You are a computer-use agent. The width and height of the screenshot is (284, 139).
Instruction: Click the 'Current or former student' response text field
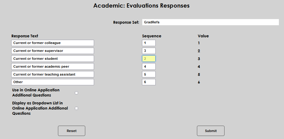point(53,59)
